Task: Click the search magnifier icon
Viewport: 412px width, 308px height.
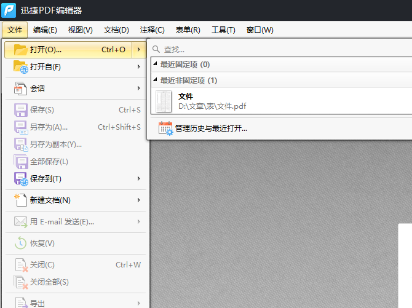Action: click(x=156, y=49)
